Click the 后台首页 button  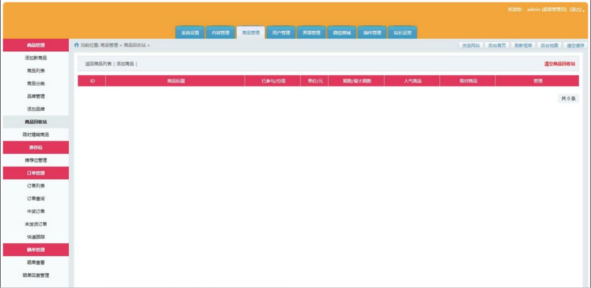497,46
